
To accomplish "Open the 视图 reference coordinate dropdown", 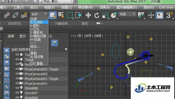I will pyautogui.click(x=127, y=14).
